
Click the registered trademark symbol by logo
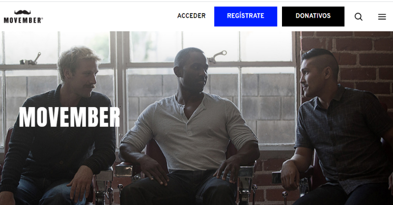click(42, 18)
